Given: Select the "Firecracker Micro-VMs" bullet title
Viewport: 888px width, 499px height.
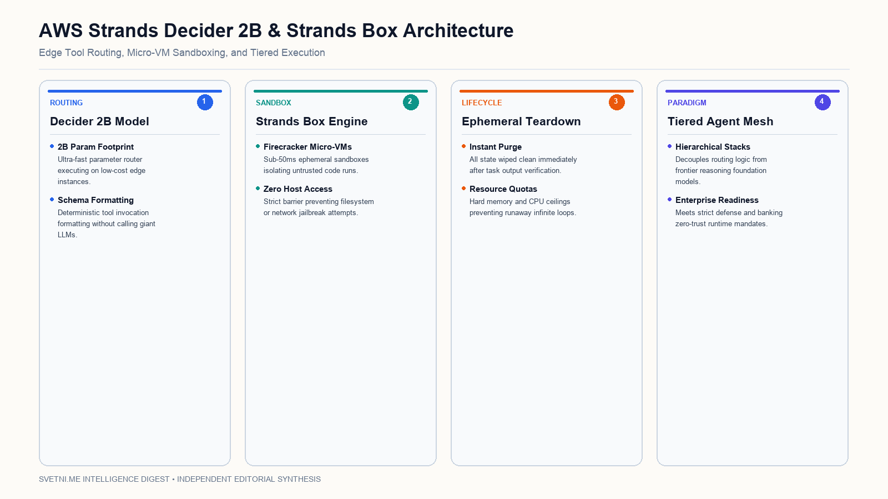Looking at the screenshot, I should tap(307, 147).
